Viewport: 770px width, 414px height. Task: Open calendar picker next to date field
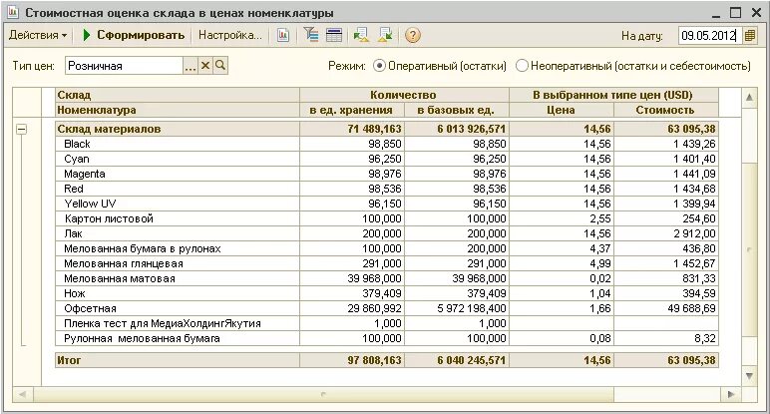click(x=750, y=35)
